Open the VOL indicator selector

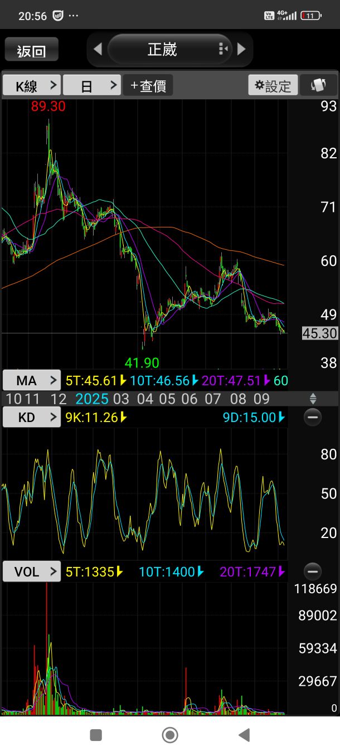[32, 571]
